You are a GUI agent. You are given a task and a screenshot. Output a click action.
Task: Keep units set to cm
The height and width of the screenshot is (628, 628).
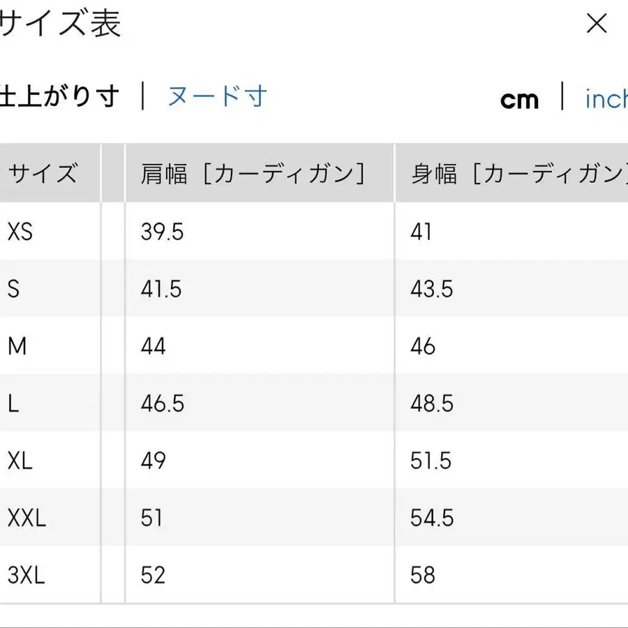pos(520,100)
